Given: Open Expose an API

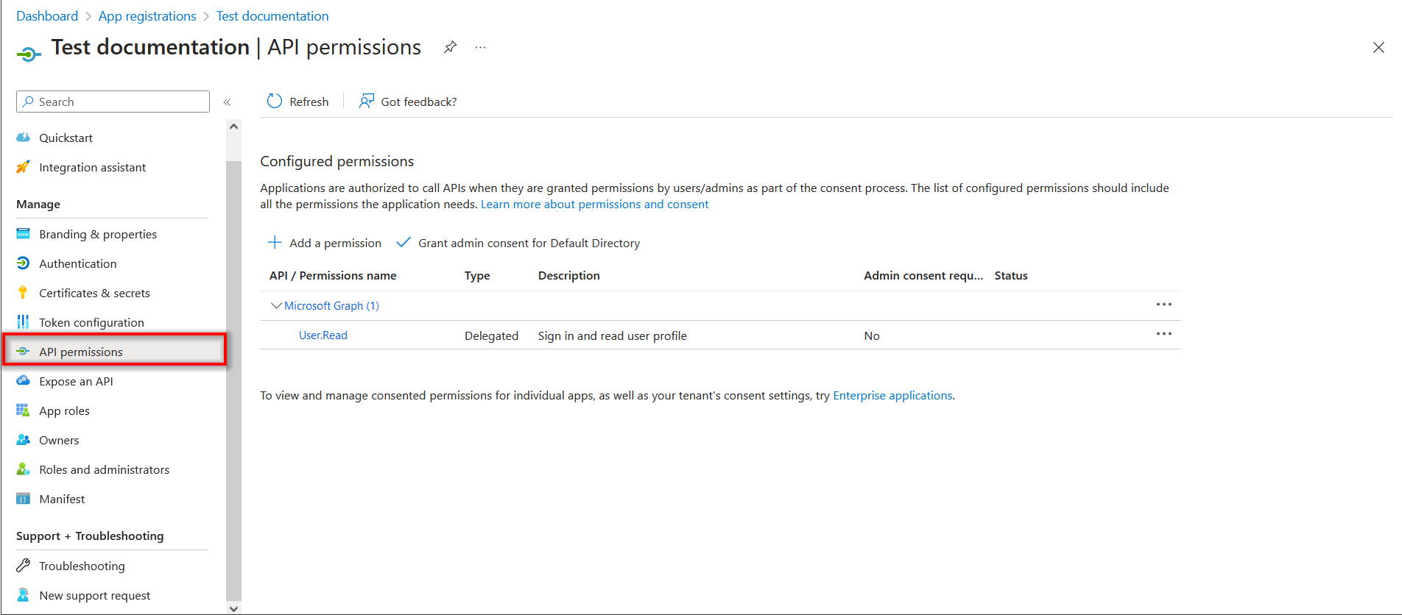Looking at the screenshot, I should point(76,381).
